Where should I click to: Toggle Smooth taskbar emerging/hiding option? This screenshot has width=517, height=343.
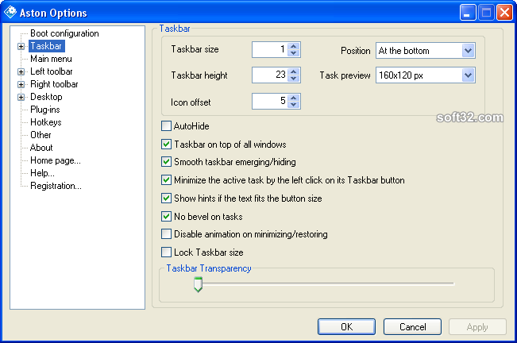[x=166, y=162]
